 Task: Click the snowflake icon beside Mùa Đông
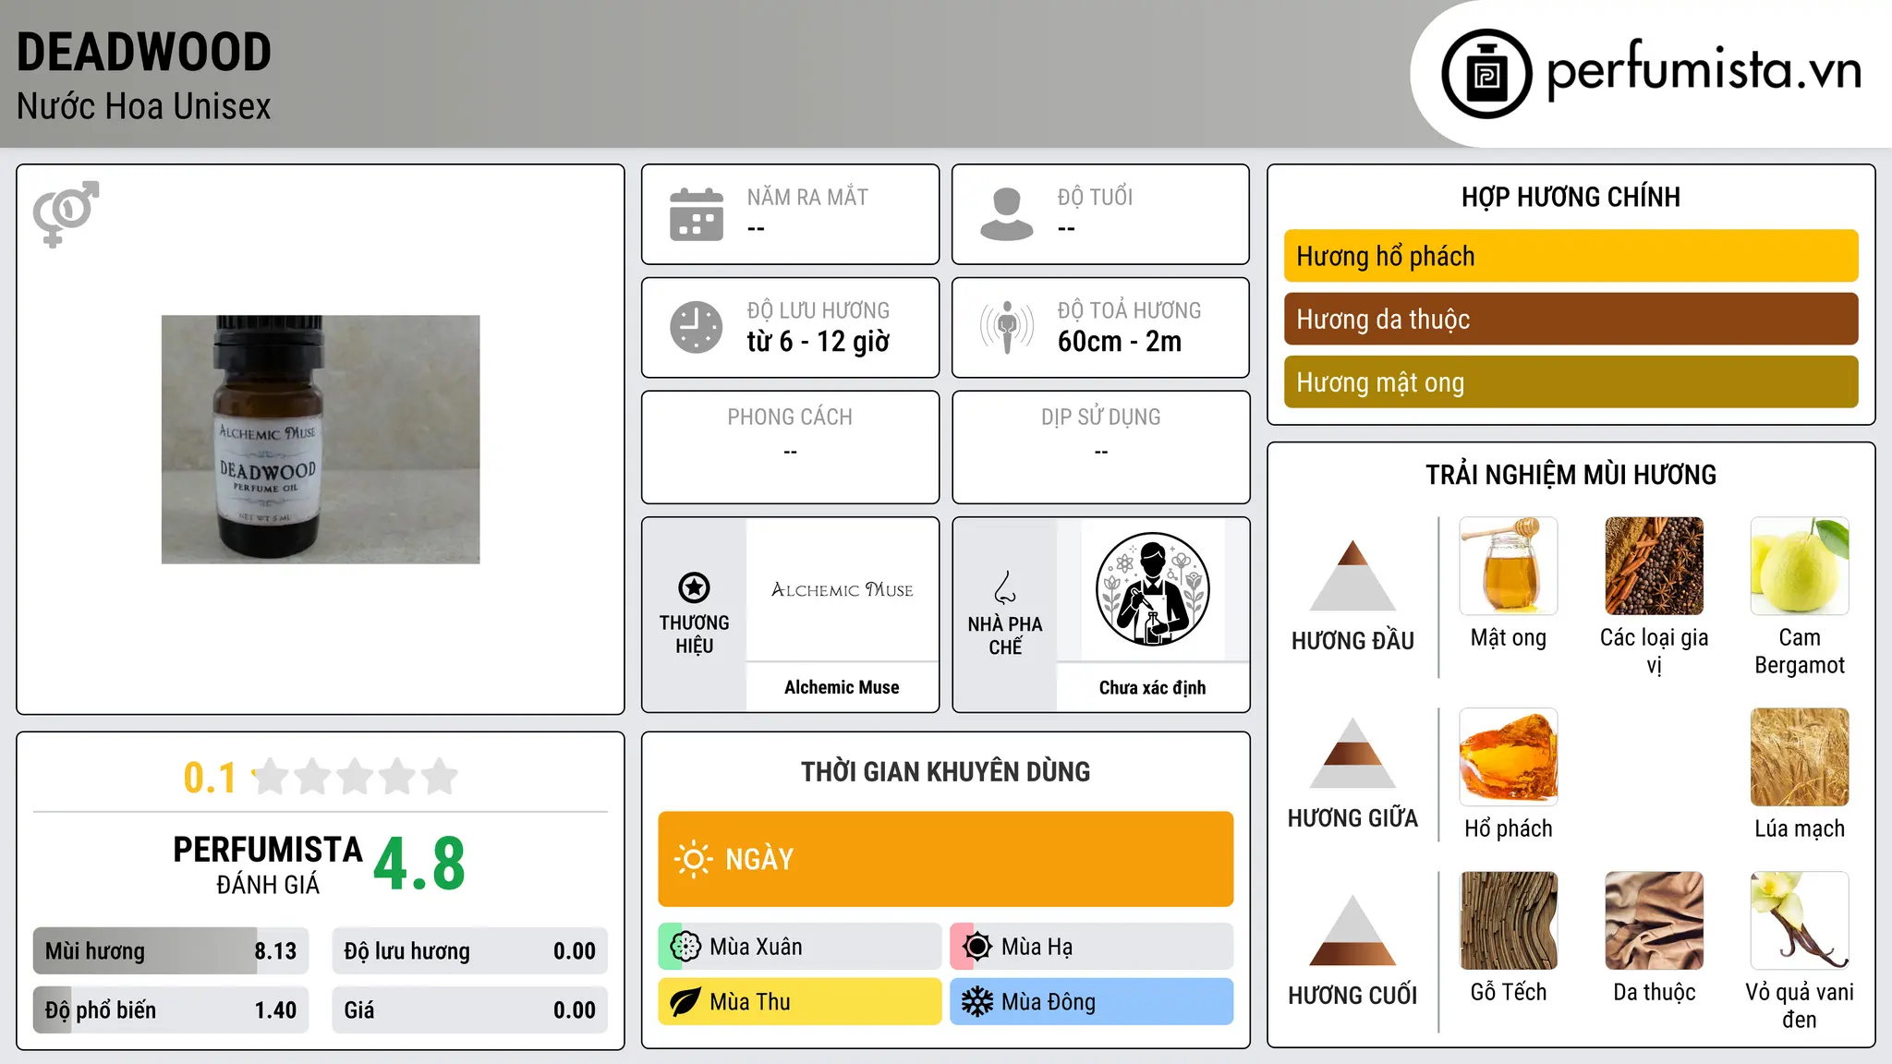pos(977,1002)
